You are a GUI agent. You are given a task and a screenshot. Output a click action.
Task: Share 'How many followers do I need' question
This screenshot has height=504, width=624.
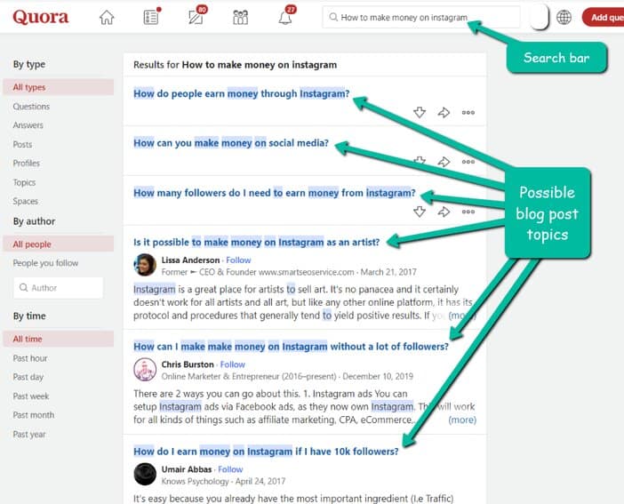pyautogui.click(x=444, y=212)
